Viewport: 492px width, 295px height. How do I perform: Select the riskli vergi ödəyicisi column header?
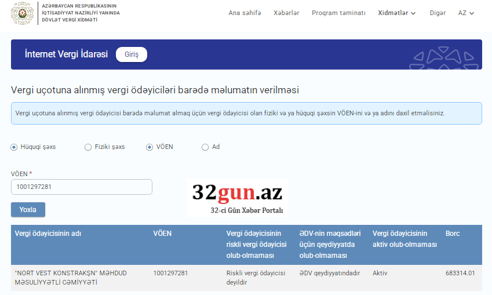coord(256,245)
